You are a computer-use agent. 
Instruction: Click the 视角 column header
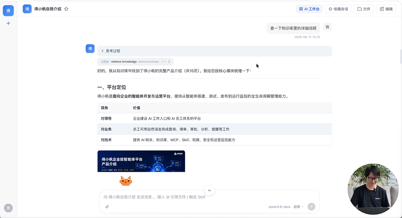pos(104,108)
